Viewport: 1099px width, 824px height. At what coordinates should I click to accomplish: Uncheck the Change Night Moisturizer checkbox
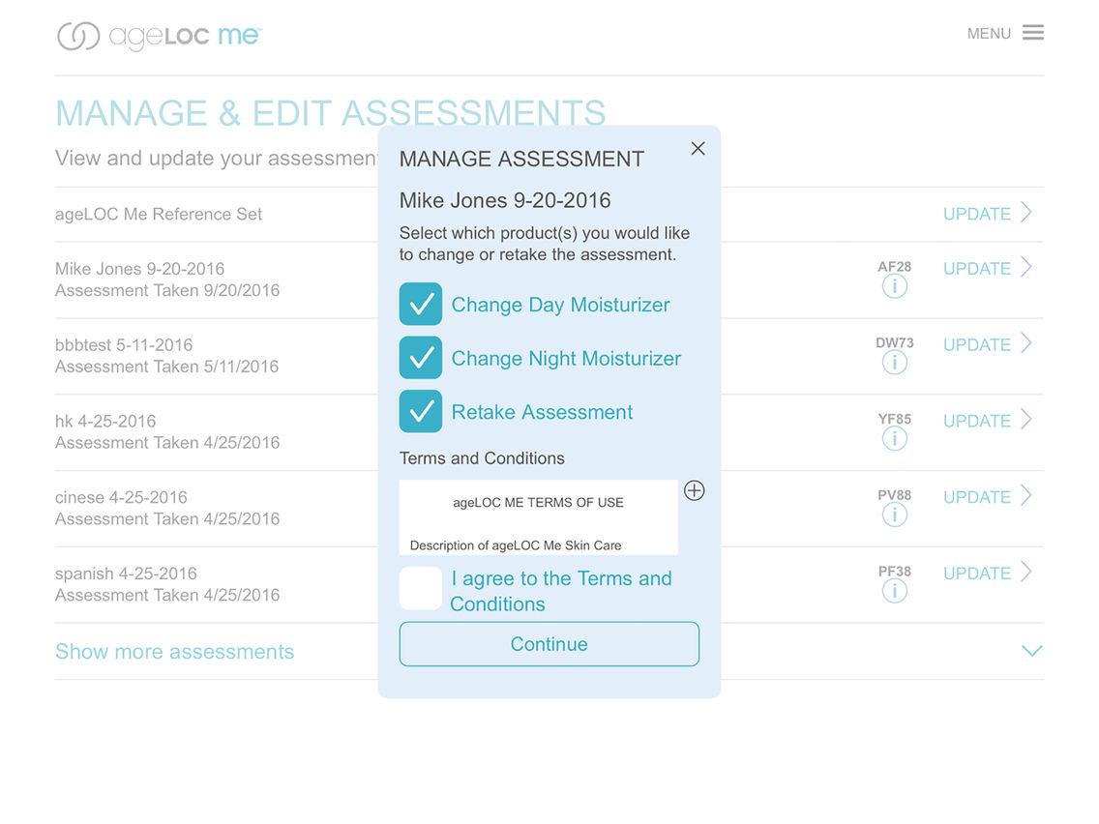pos(421,357)
